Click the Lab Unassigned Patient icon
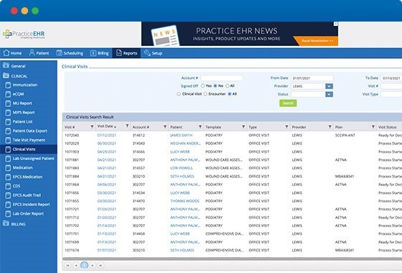The width and height of the screenshot is (402, 273). point(8,159)
